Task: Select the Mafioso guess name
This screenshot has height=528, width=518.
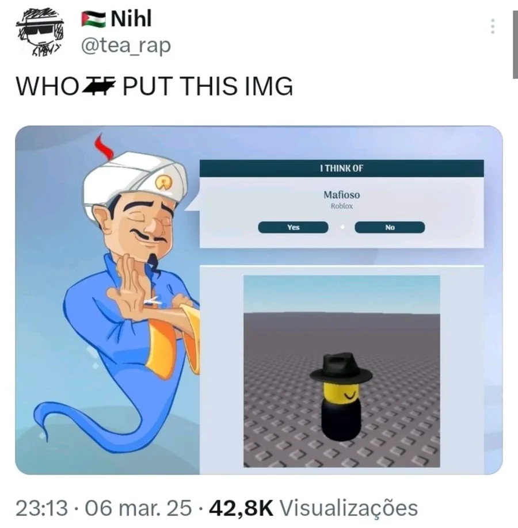Action: [x=342, y=195]
